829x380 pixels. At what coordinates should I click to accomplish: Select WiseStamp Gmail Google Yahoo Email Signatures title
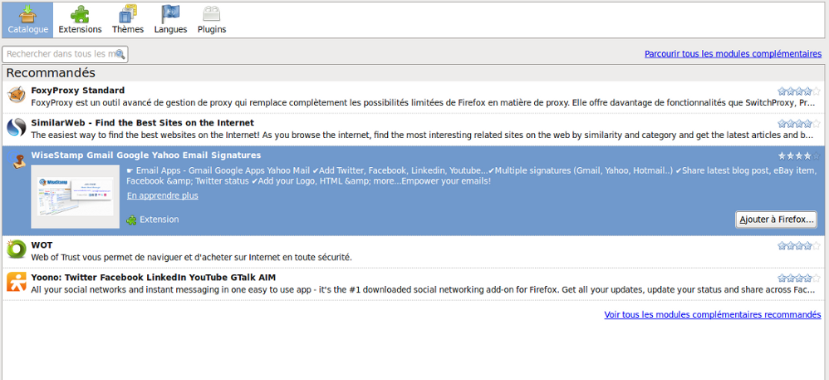[x=146, y=155]
